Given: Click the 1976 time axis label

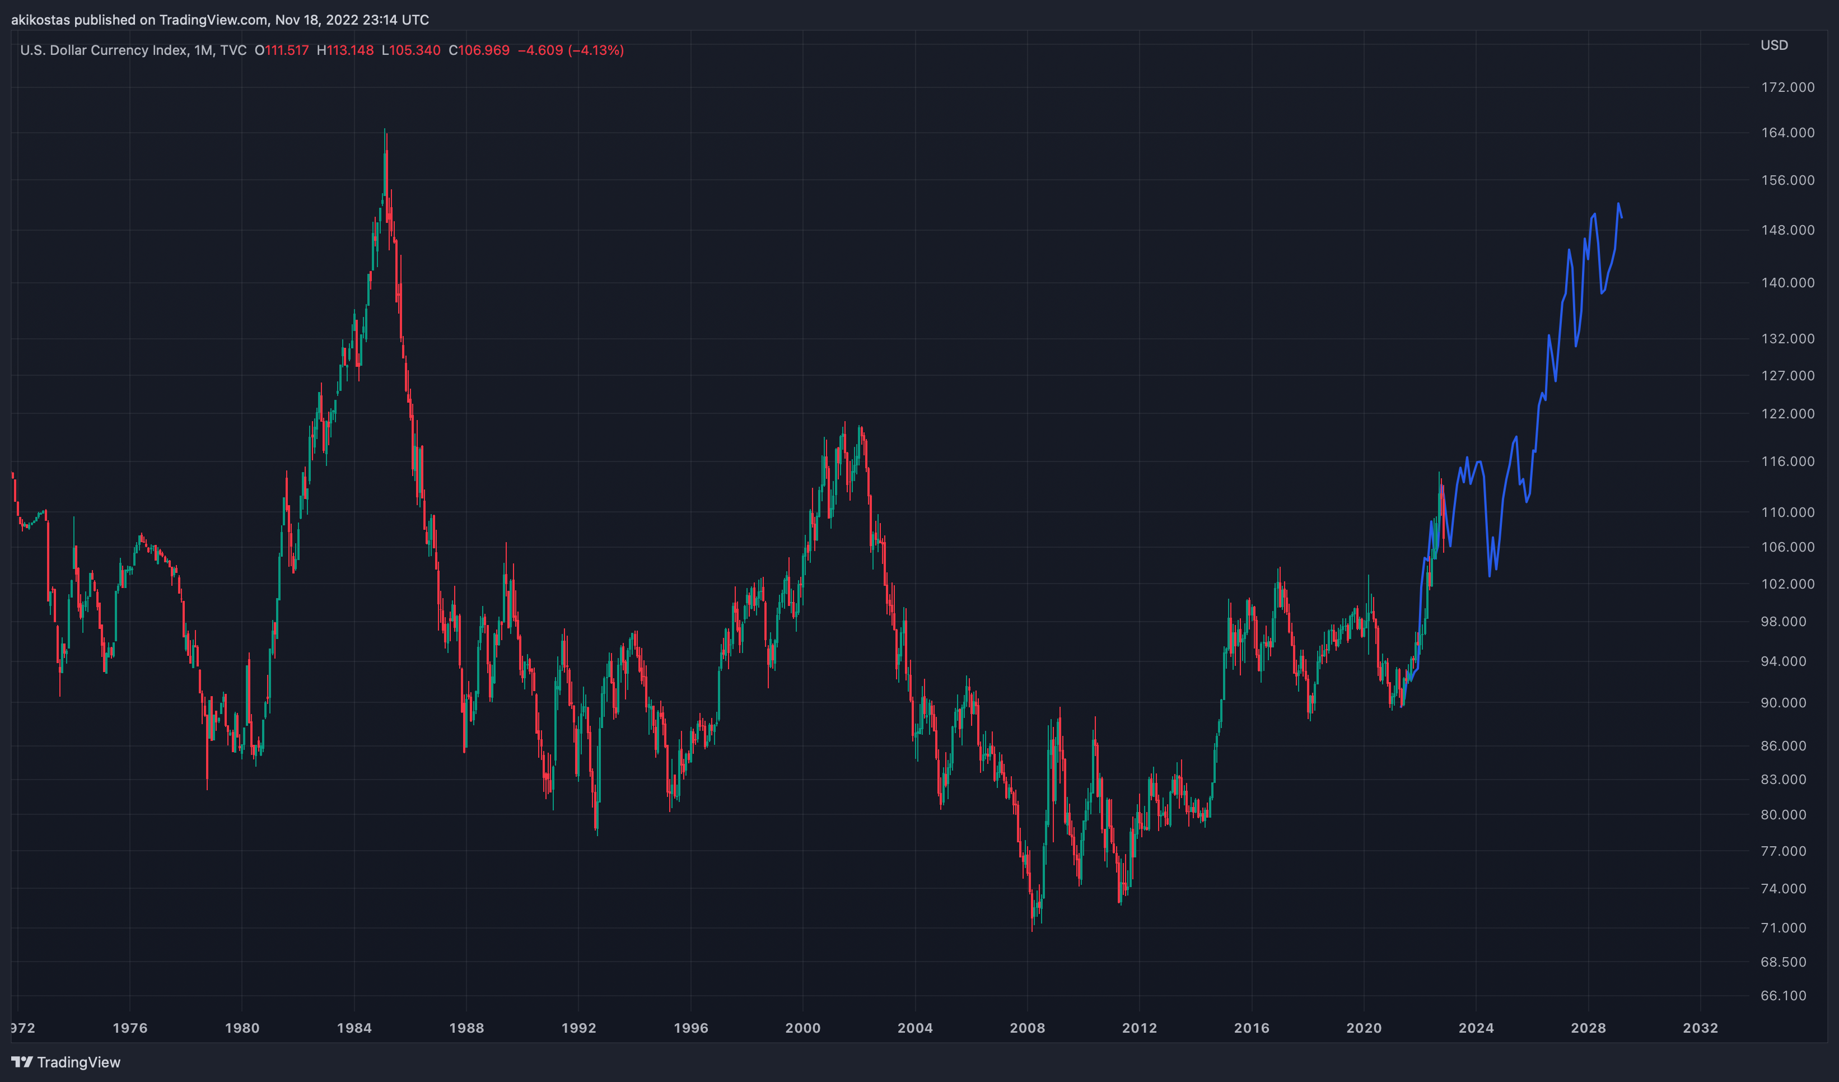Looking at the screenshot, I should [x=130, y=1028].
